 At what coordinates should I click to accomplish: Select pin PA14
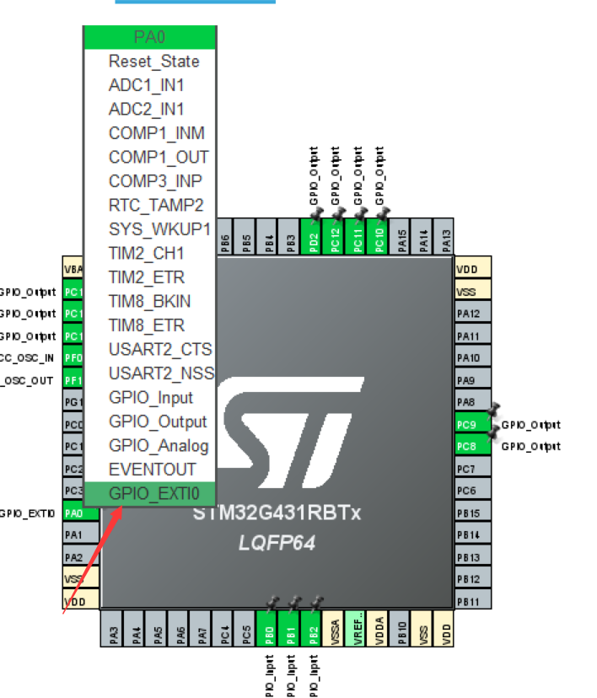coord(422,237)
